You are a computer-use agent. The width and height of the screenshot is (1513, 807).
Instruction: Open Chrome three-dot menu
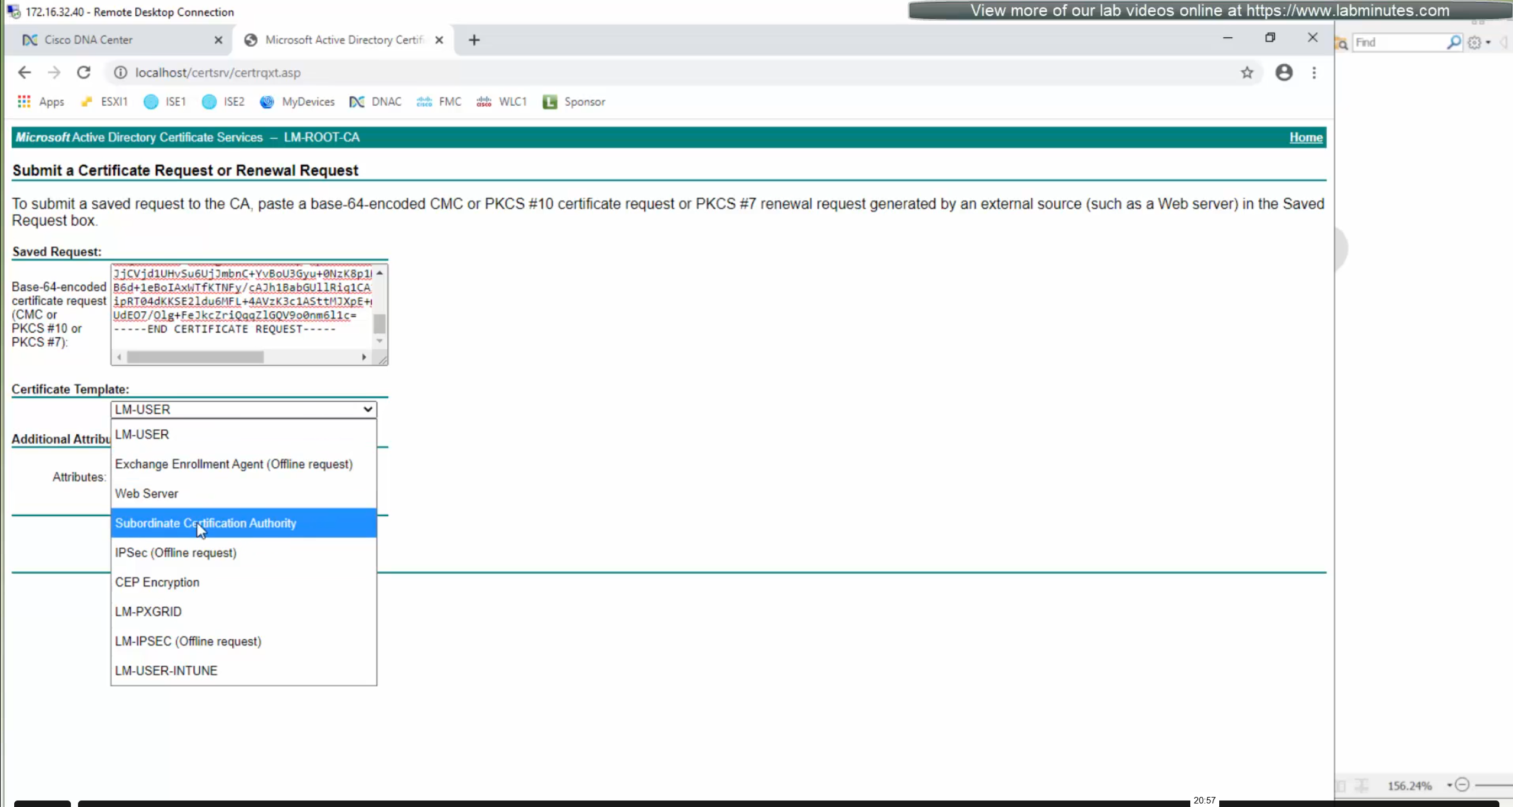[x=1314, y=73]
